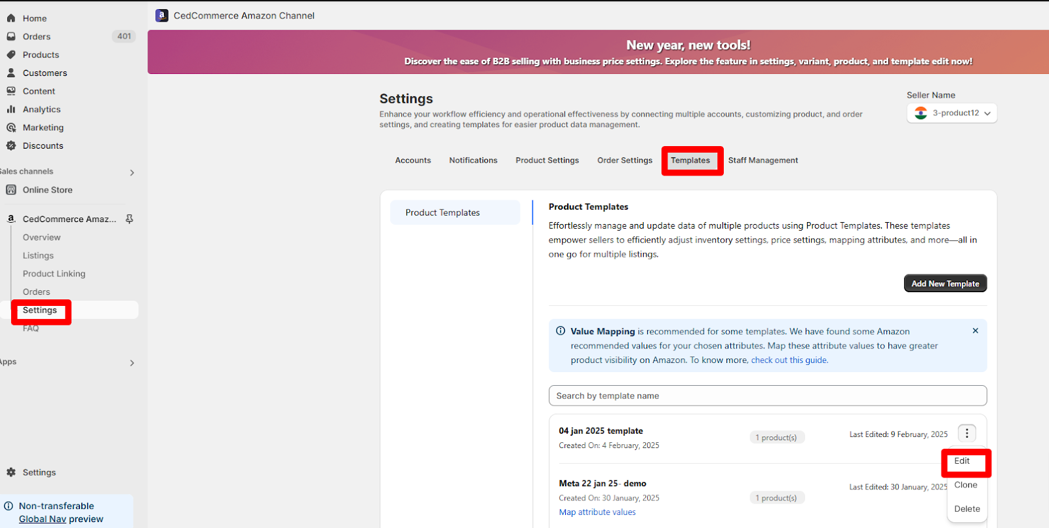Screen dimensions: 1049x528
Task: Click the Marketing label in sidebar
Action: (x=43, y=128)
